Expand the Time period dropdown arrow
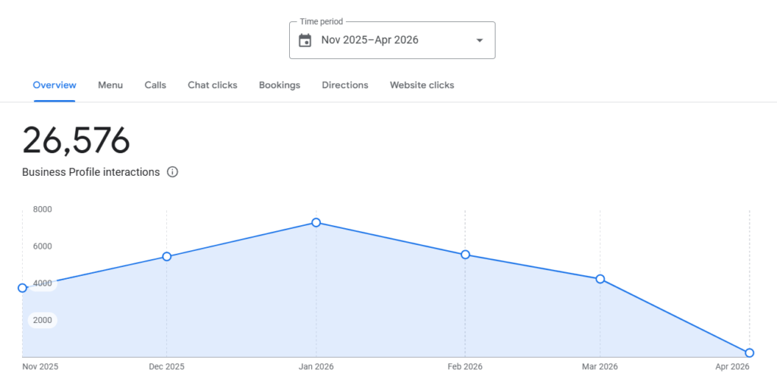This screenshot has width=777, height=376. click(x=479, y=40)
